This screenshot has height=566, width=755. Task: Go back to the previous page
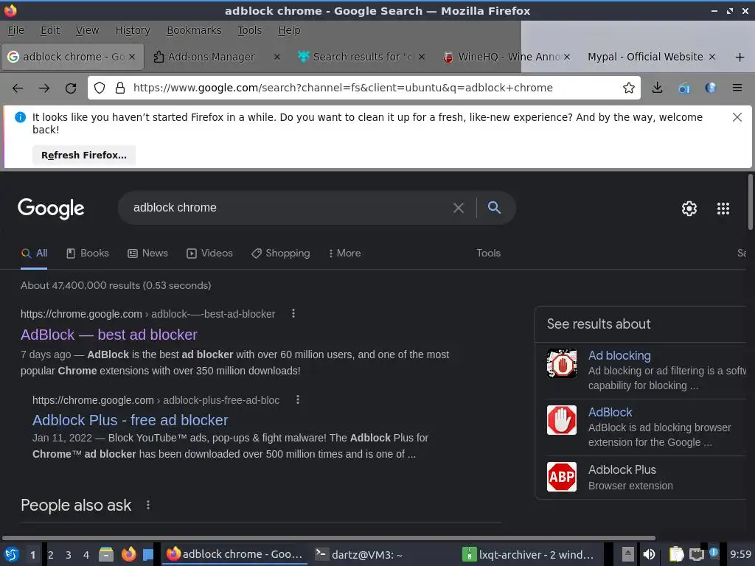pyautogui.click(x=18, y=88)
